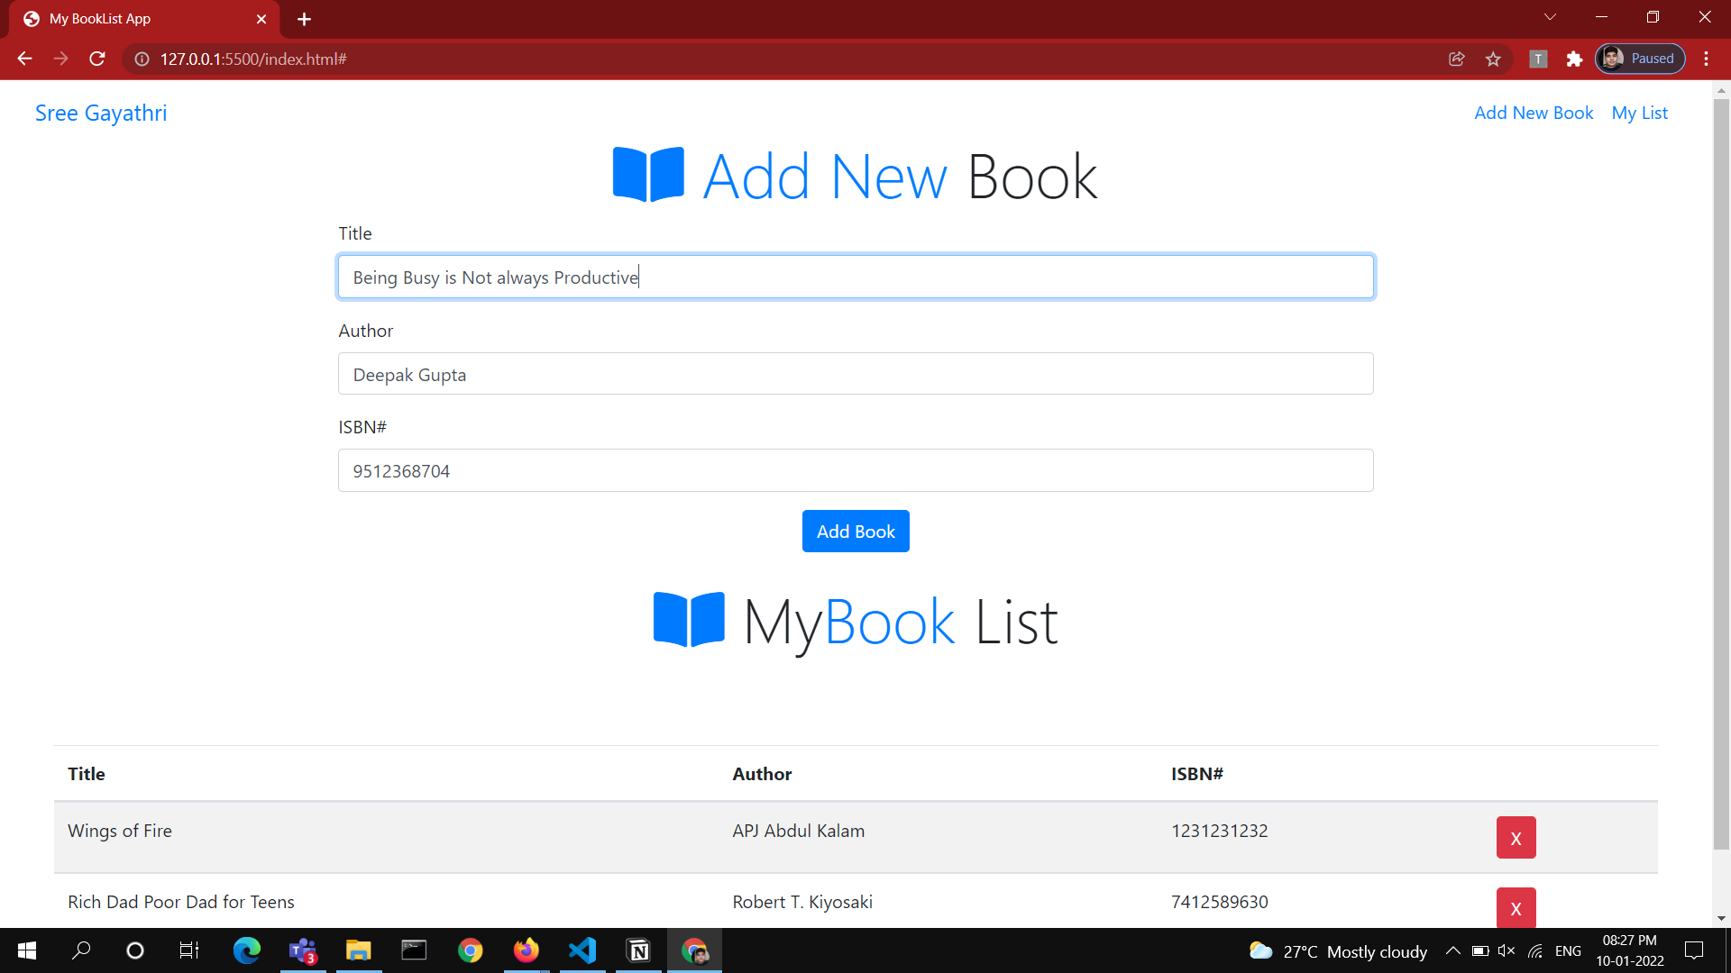The image size is (1731, 973).
Task: Reload the page with refresh icon
Action: (97, 59)
